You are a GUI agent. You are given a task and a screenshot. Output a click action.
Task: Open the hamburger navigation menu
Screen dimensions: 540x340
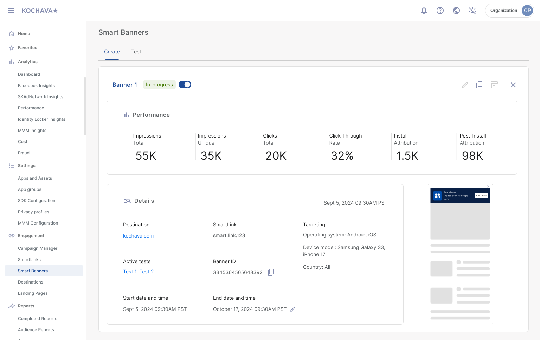pos(11,11)
